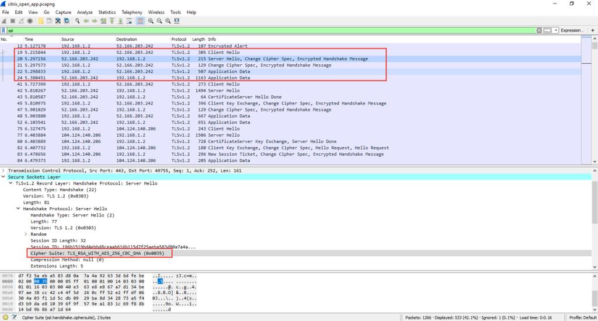Sort by the Protocol column header

click(179, 39)
